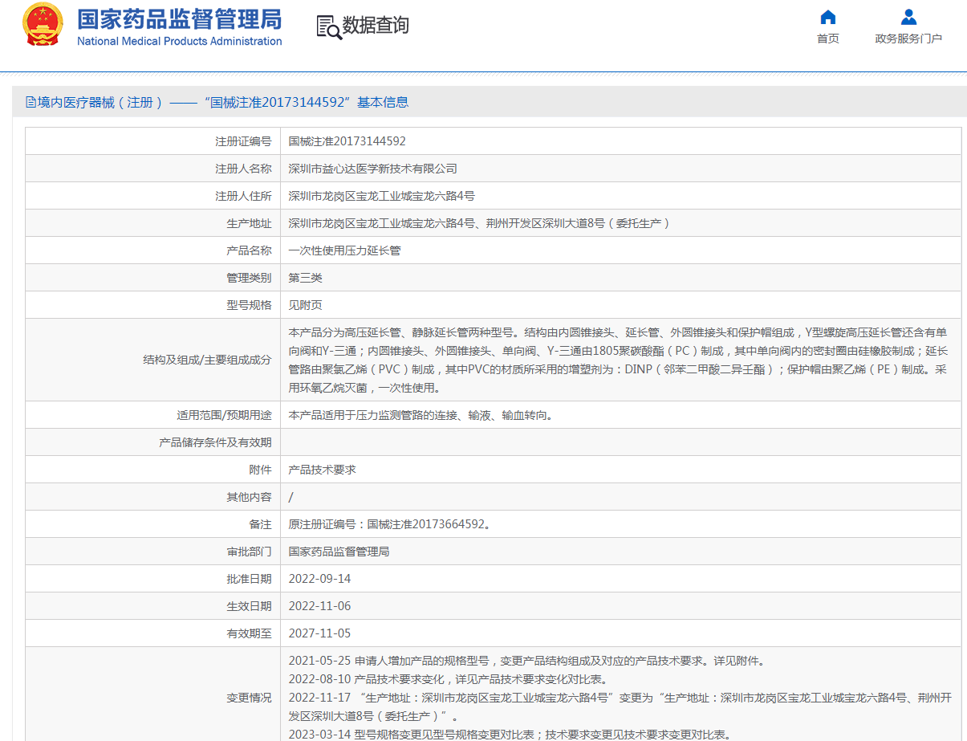
Task: Open the 首页 text link
Action: pos(827,39)
